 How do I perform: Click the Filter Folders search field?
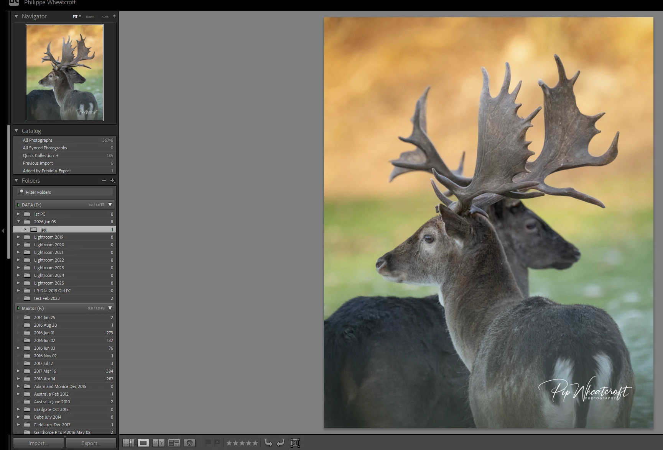(64, 192)
